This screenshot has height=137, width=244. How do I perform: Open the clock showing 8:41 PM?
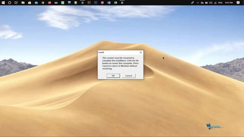[229, 3]
